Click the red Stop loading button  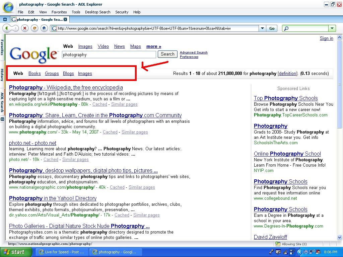click(25, 28)
